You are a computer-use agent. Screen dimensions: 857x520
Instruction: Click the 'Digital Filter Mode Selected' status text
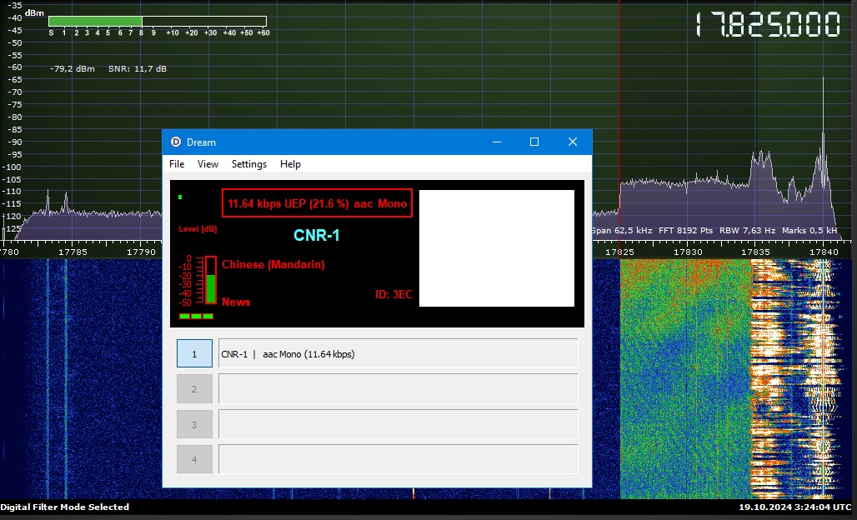point(64,507)
